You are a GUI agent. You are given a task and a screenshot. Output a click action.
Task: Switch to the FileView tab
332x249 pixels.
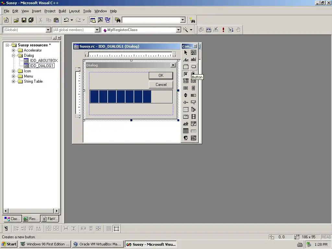click(x=50, y=219)
